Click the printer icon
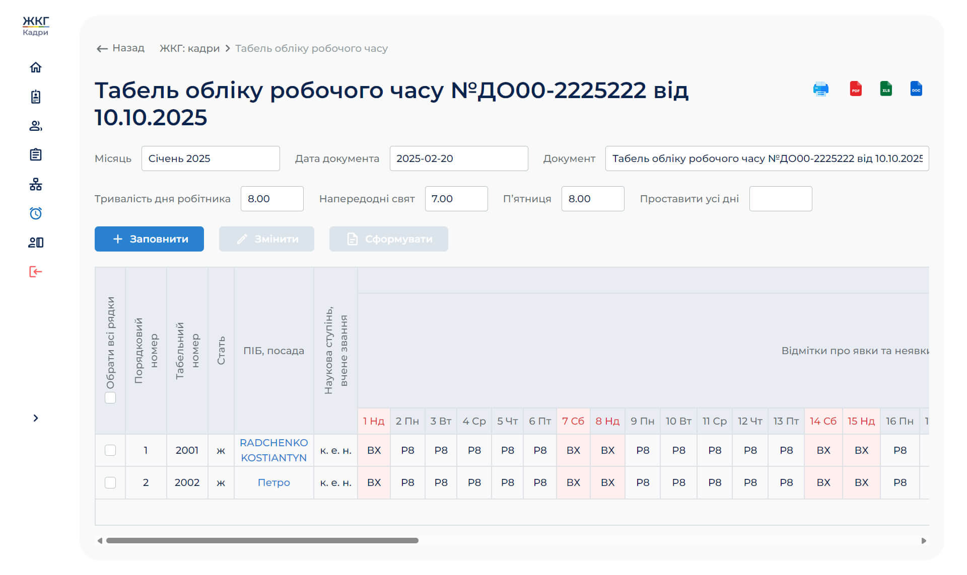 pos(820,89)
